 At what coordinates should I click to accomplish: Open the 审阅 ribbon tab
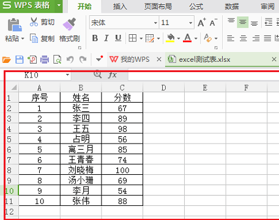click(267, 7)
